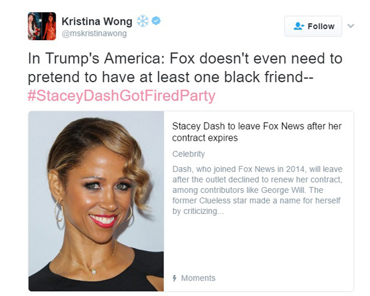
Task: Click the 'contract expires' headline line
Action: coord(205,138)
